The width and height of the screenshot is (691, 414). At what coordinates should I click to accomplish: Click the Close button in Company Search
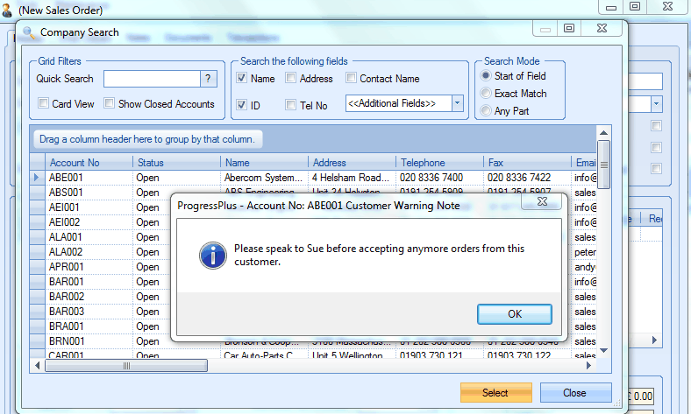pyautogui.click(x=575, y=392)
